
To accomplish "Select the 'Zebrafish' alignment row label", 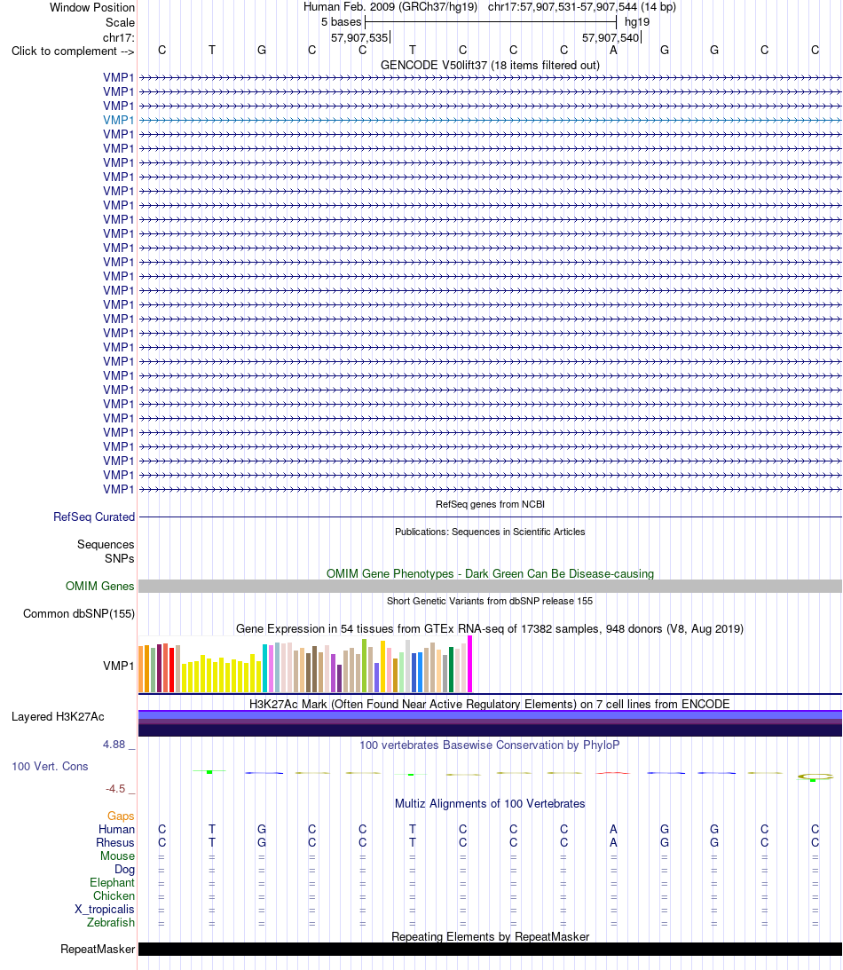I will (x=111, y=922).
